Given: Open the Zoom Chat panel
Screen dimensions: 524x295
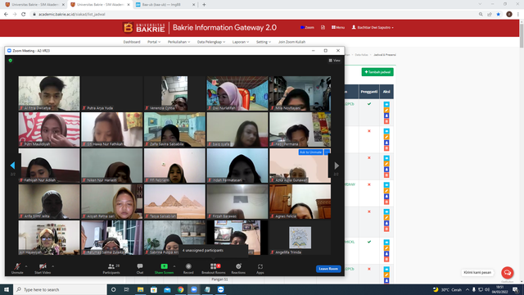Looking at the screenshot, I should click(140, 269).
